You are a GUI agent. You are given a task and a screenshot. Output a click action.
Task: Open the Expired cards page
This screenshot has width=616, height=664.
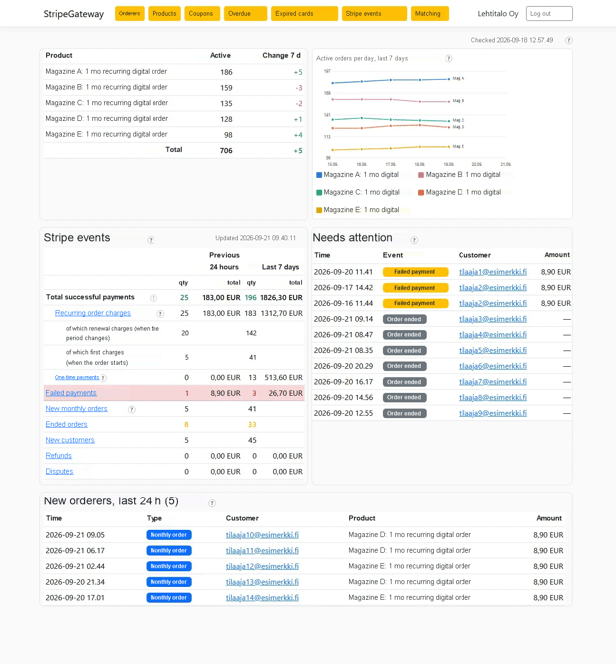304,14
